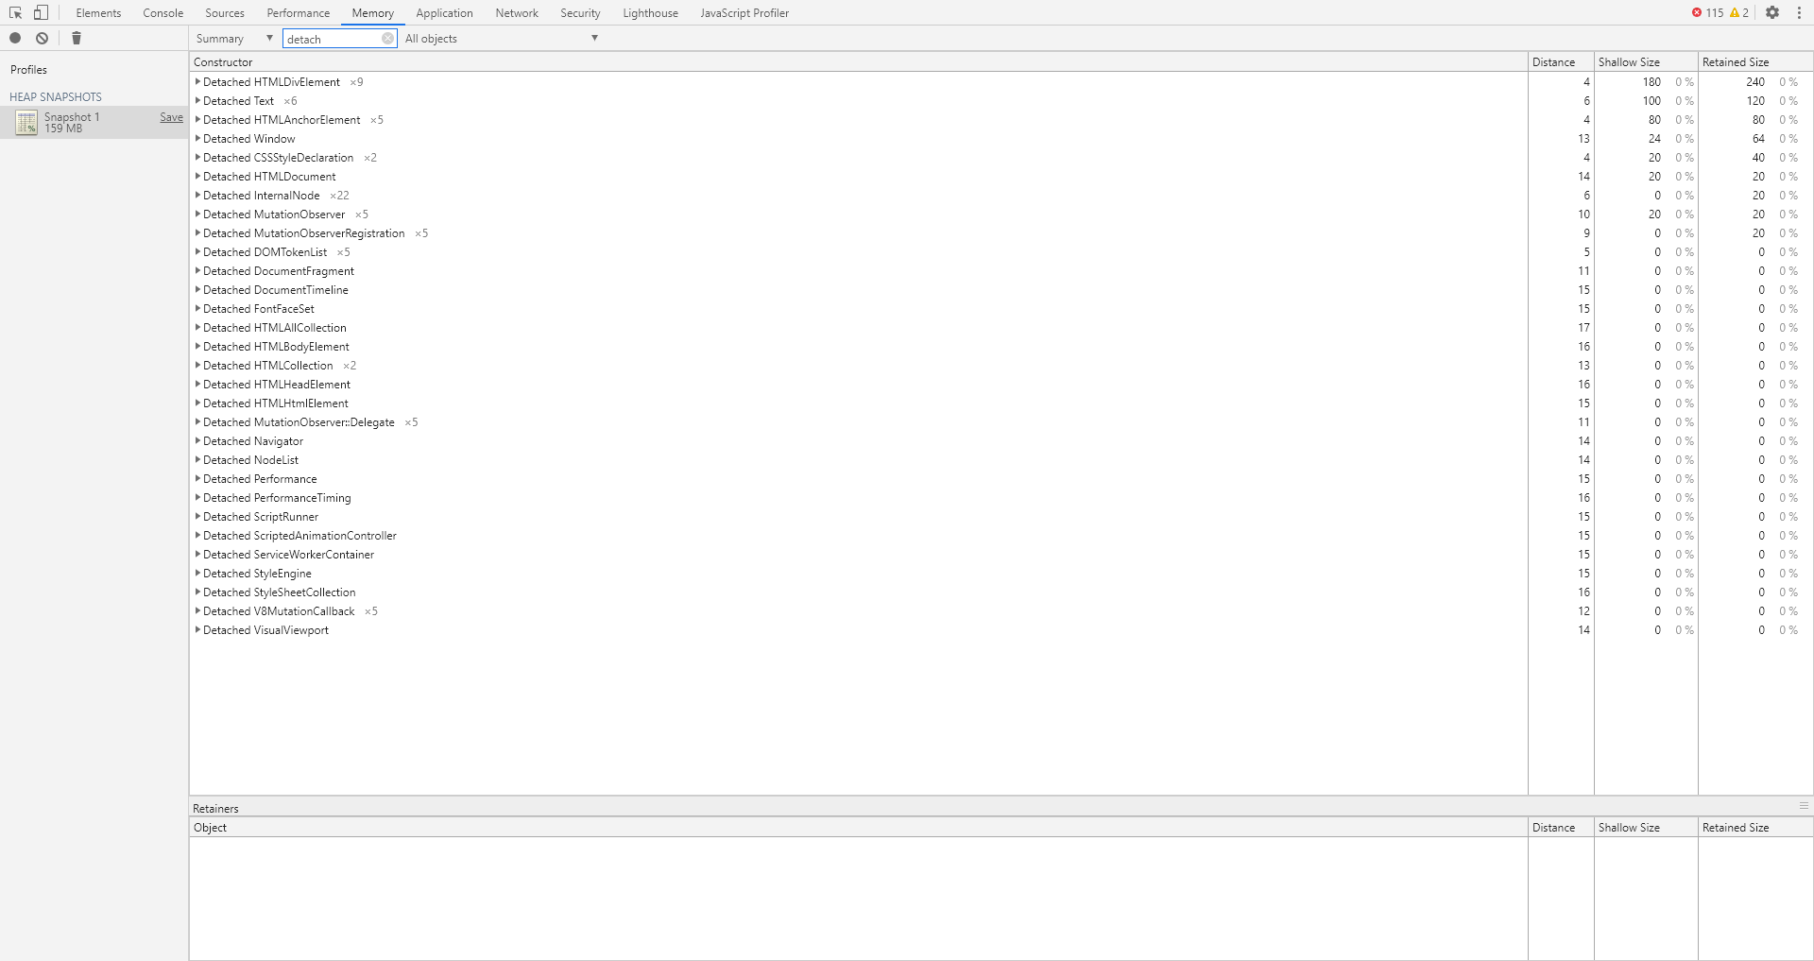Open the Summary view dropdown

234,39
